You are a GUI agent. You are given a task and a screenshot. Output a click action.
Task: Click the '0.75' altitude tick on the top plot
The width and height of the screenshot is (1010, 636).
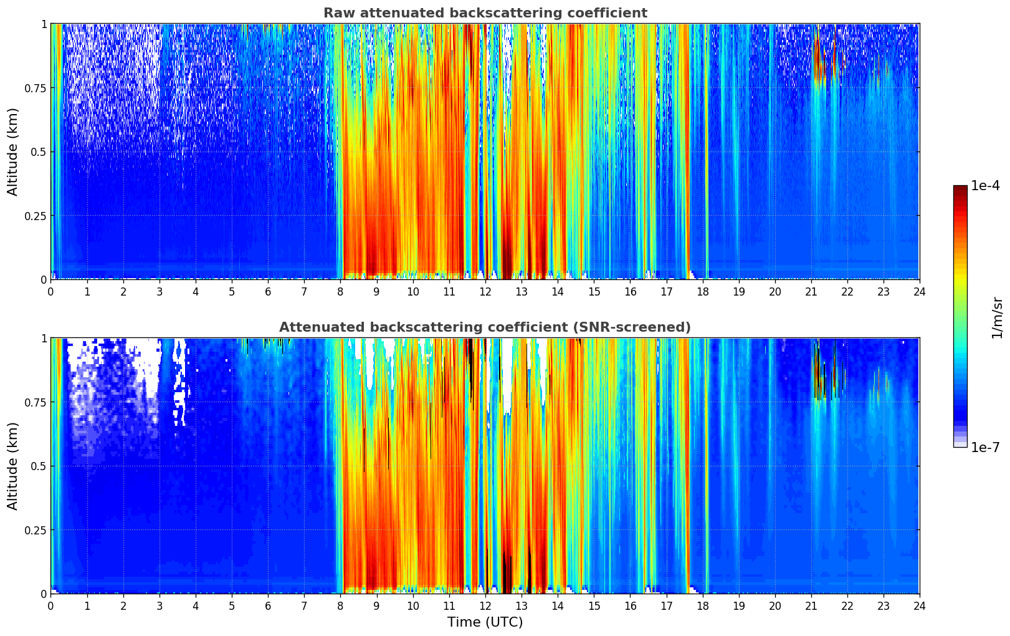pyautogui.click(x=36, y=88)
